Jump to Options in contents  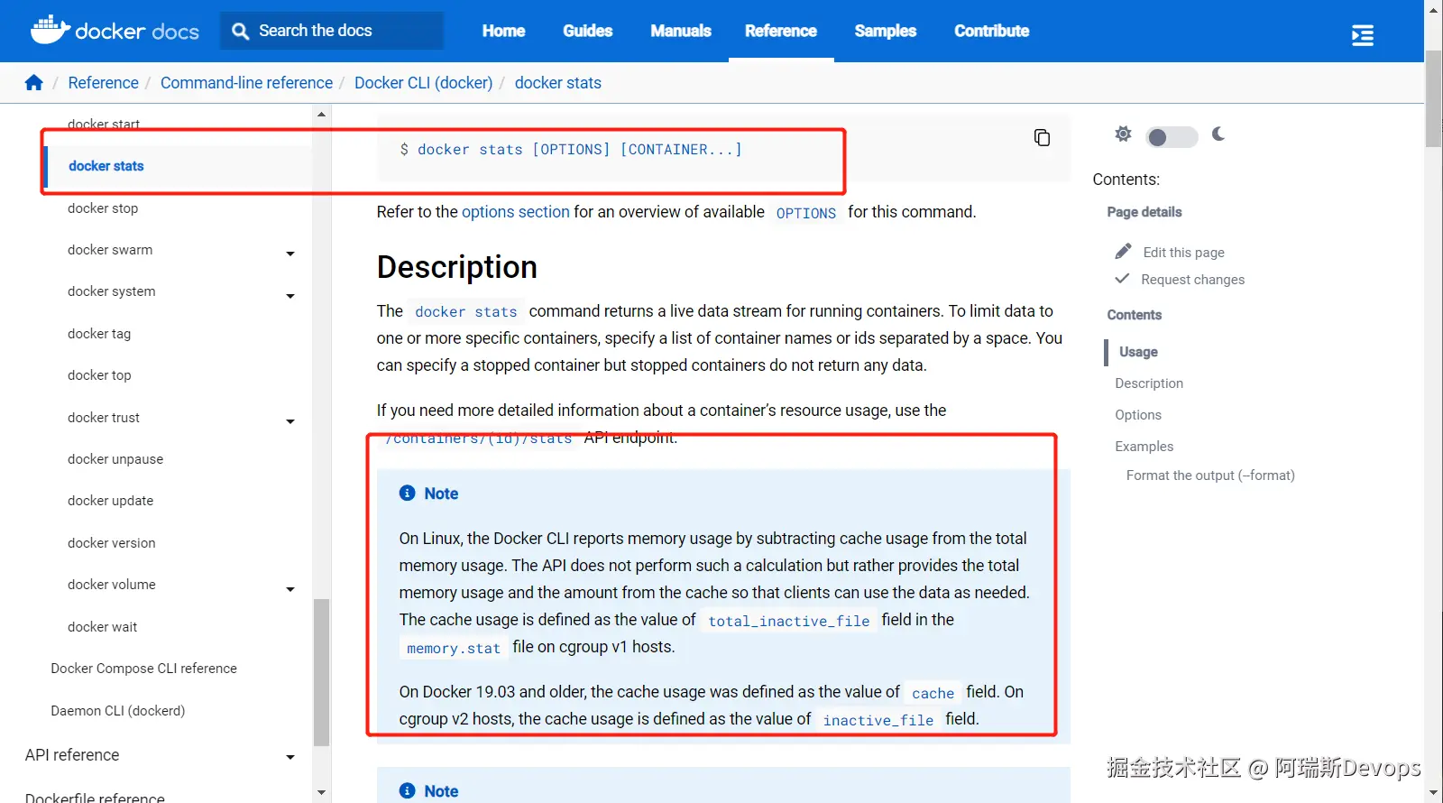click(x=1137, y=415)
